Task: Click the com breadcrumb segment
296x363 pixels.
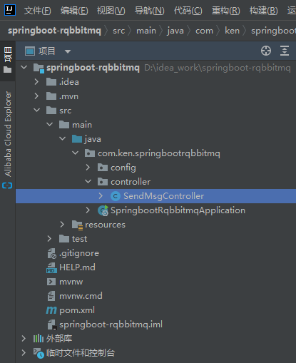Action: click(204, 31)
